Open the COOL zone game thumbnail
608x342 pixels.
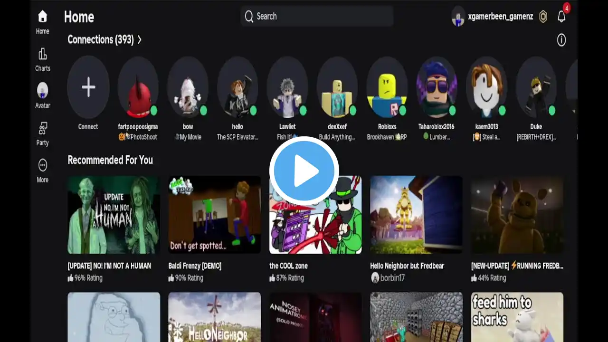(315, 215)
